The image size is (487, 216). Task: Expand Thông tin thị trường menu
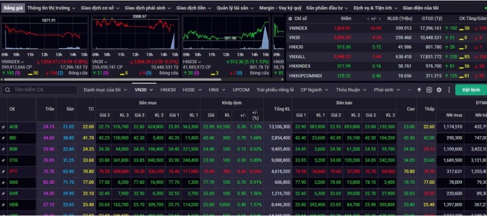(x=51, y=8)
